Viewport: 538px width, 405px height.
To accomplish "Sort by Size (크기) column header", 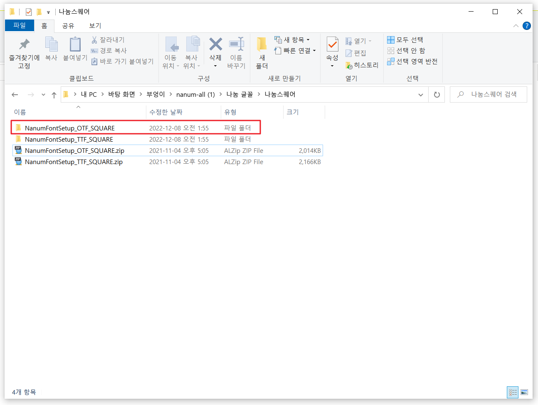I will pos(304,112).
